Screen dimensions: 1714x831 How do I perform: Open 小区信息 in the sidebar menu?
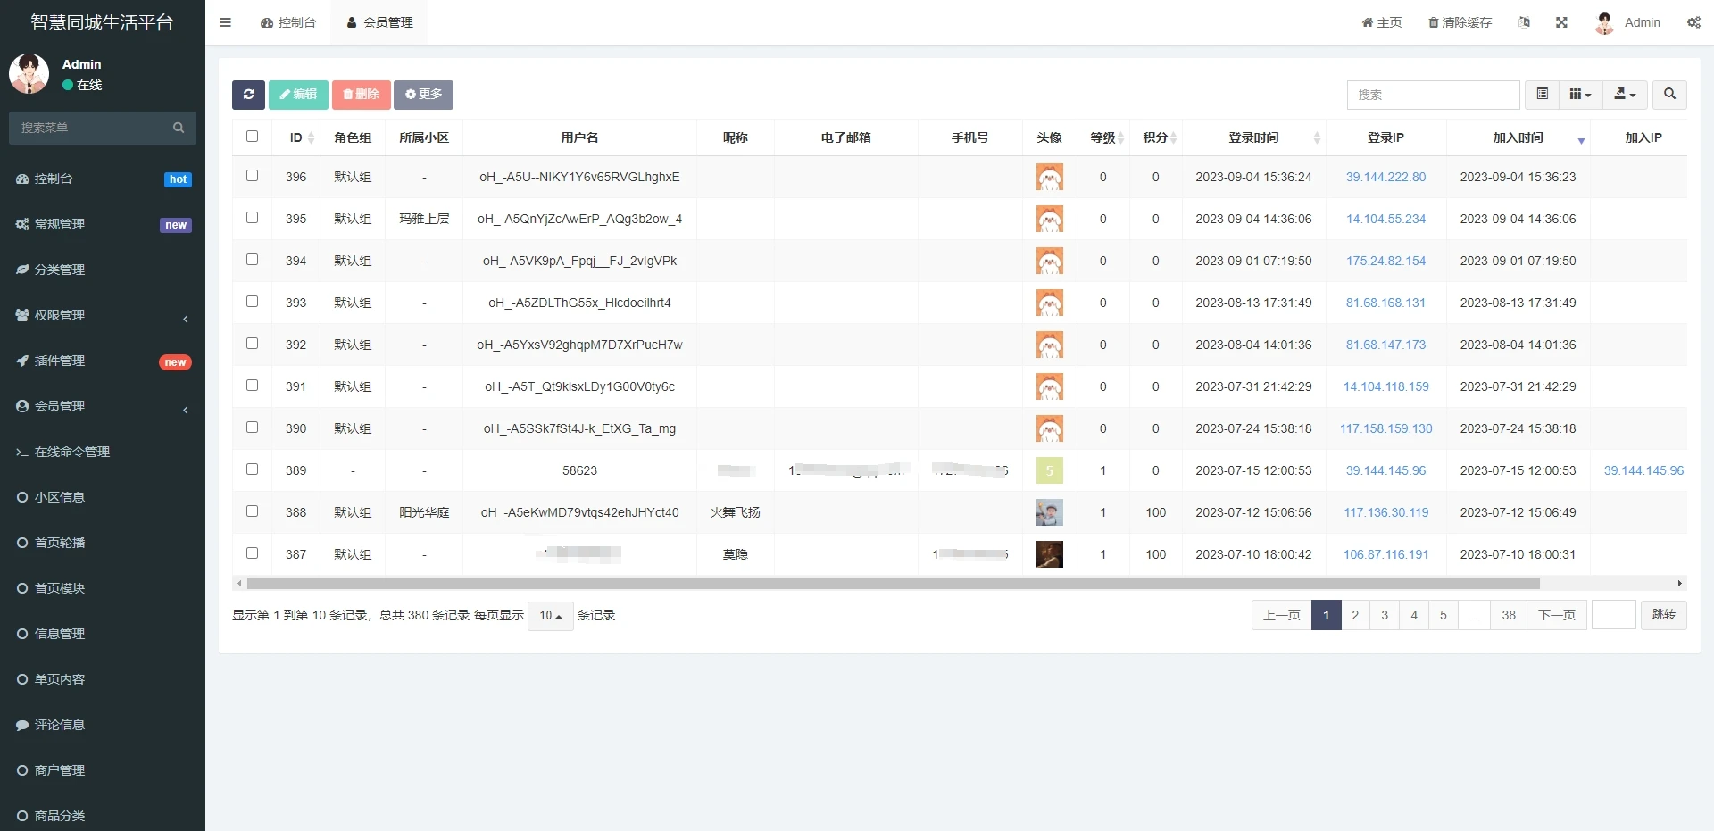pyautogui.click(x=60, y=497)
